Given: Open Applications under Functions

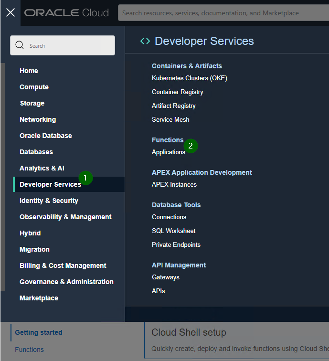Looking at the screenshot, I should [x=168, y=152].
